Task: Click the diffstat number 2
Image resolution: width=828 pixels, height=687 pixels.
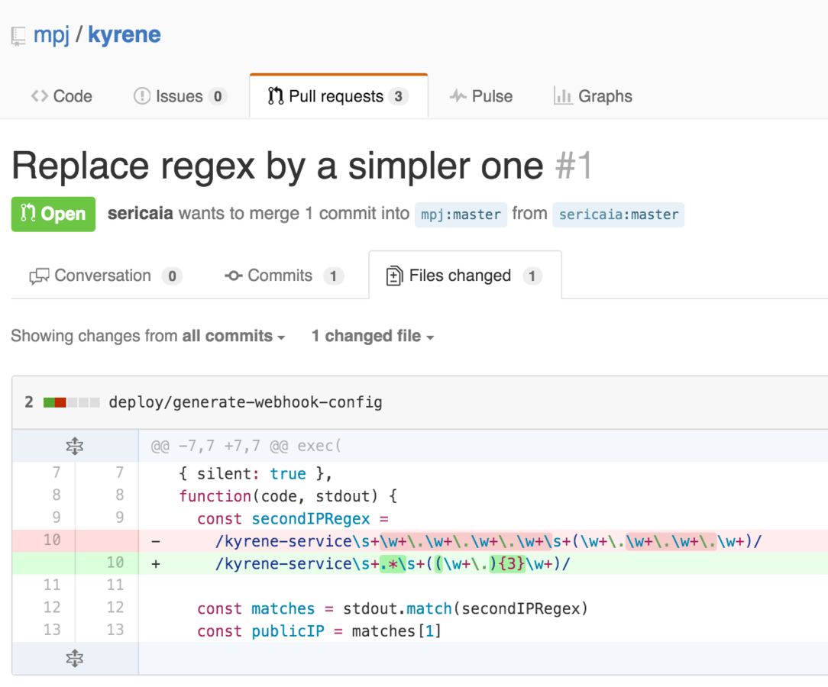Action: point(29,402)
